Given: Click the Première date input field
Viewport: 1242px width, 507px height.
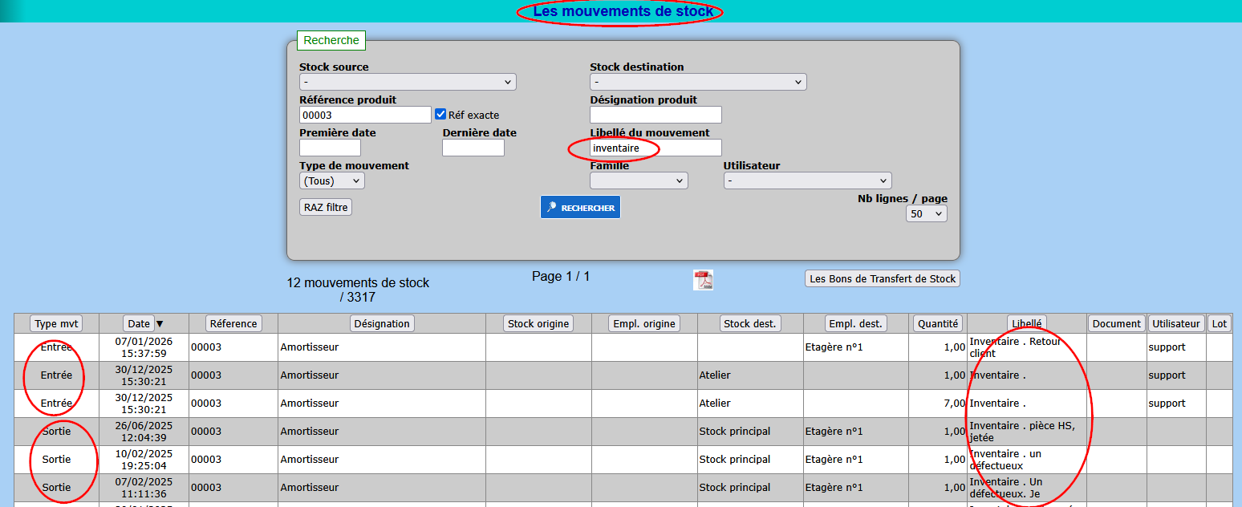Looking at the screenshot, I should click(330, 148).
